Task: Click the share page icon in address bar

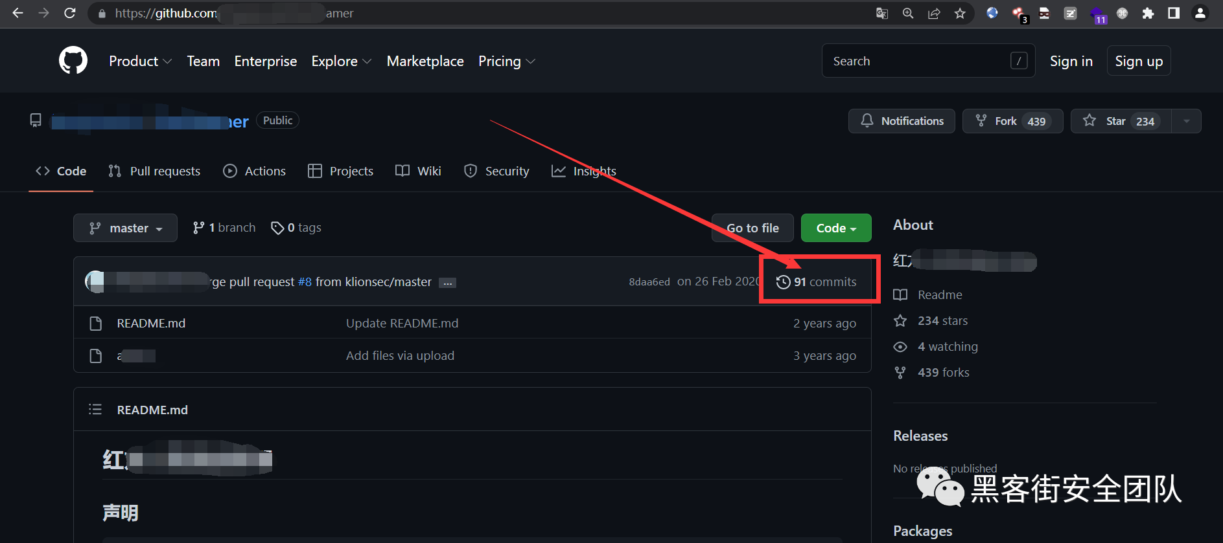Action: [x=934, y=13]
